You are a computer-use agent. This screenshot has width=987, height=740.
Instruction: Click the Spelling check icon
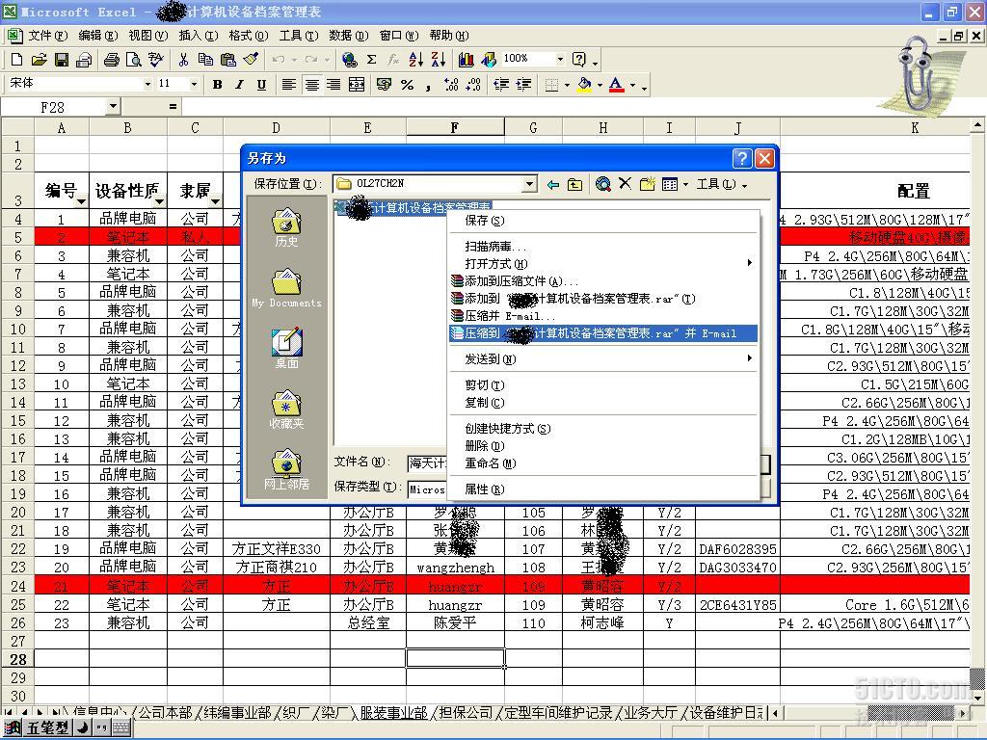(x=155, y=60)
